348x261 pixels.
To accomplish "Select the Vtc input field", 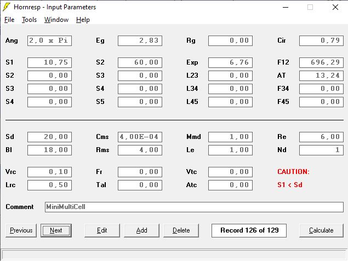I will pyautogui.click(x=230, y=172).
